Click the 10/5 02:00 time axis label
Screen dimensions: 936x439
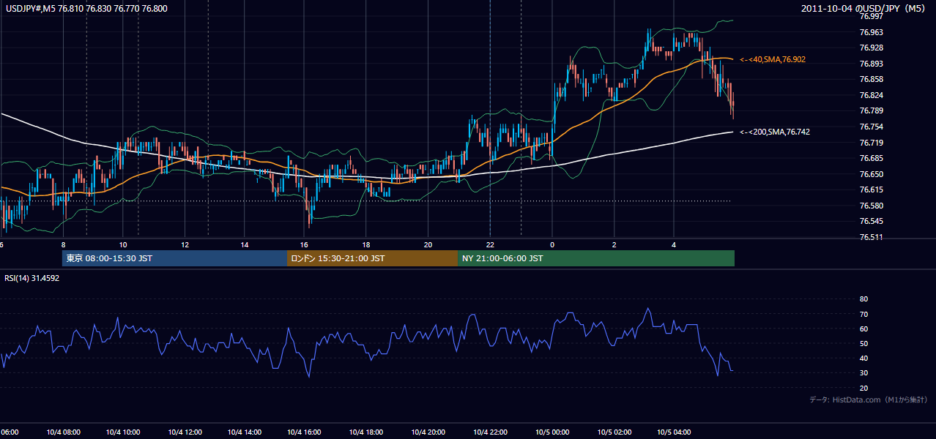[613, 432]
